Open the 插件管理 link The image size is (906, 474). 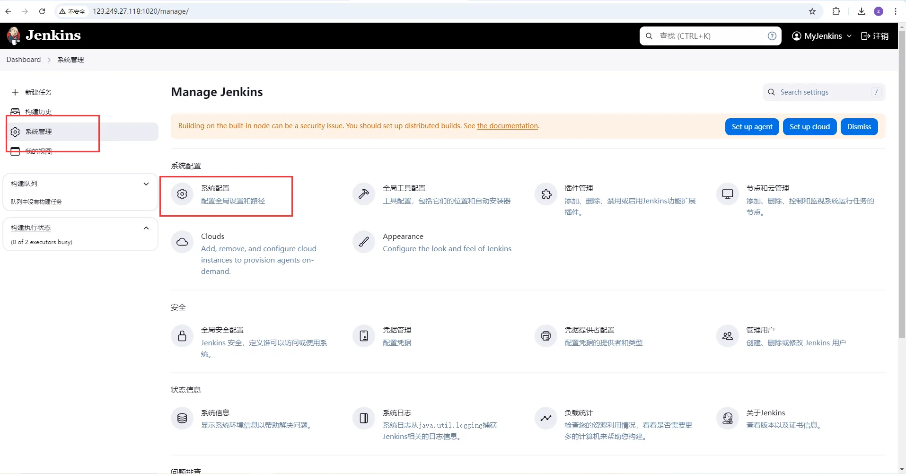click(579, 188)
